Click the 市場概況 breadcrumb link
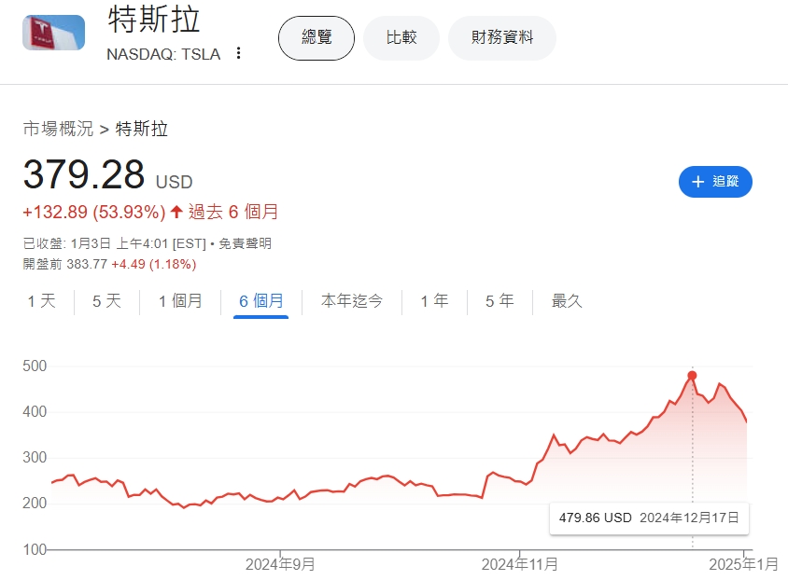This screenshot has height=580, width=788. pyautogui.click(x=58, y=130)
